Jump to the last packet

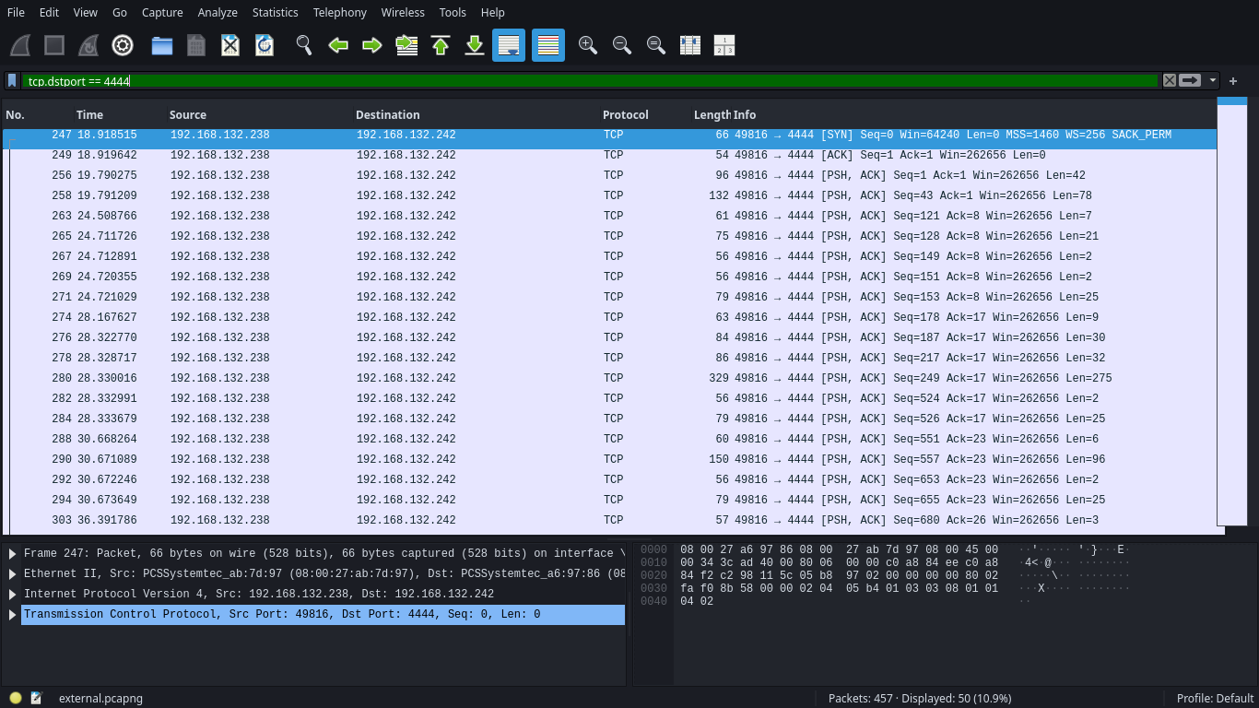(475, 45)
